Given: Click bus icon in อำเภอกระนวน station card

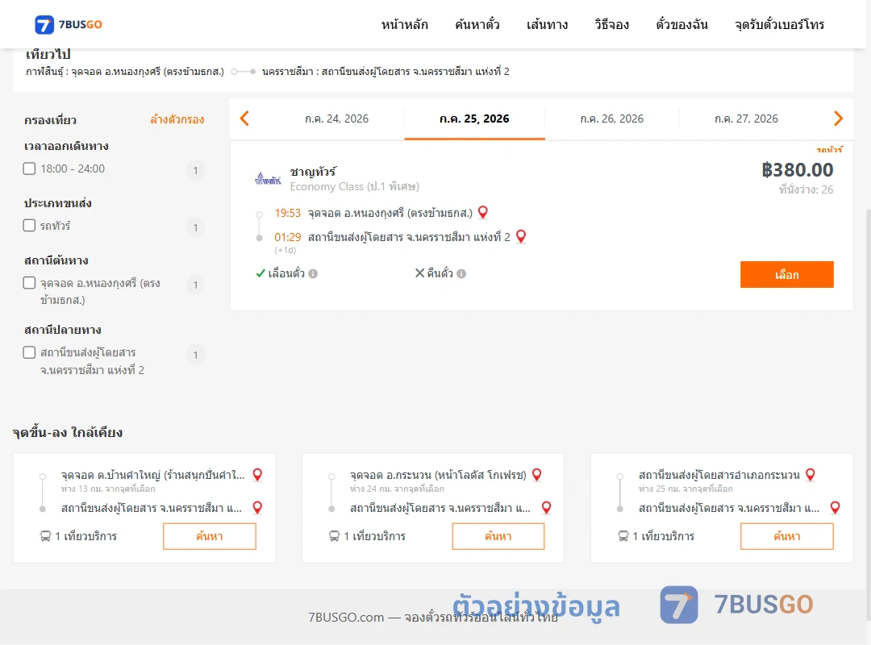Looking at the screenshot, I should [x=623, y=536].
